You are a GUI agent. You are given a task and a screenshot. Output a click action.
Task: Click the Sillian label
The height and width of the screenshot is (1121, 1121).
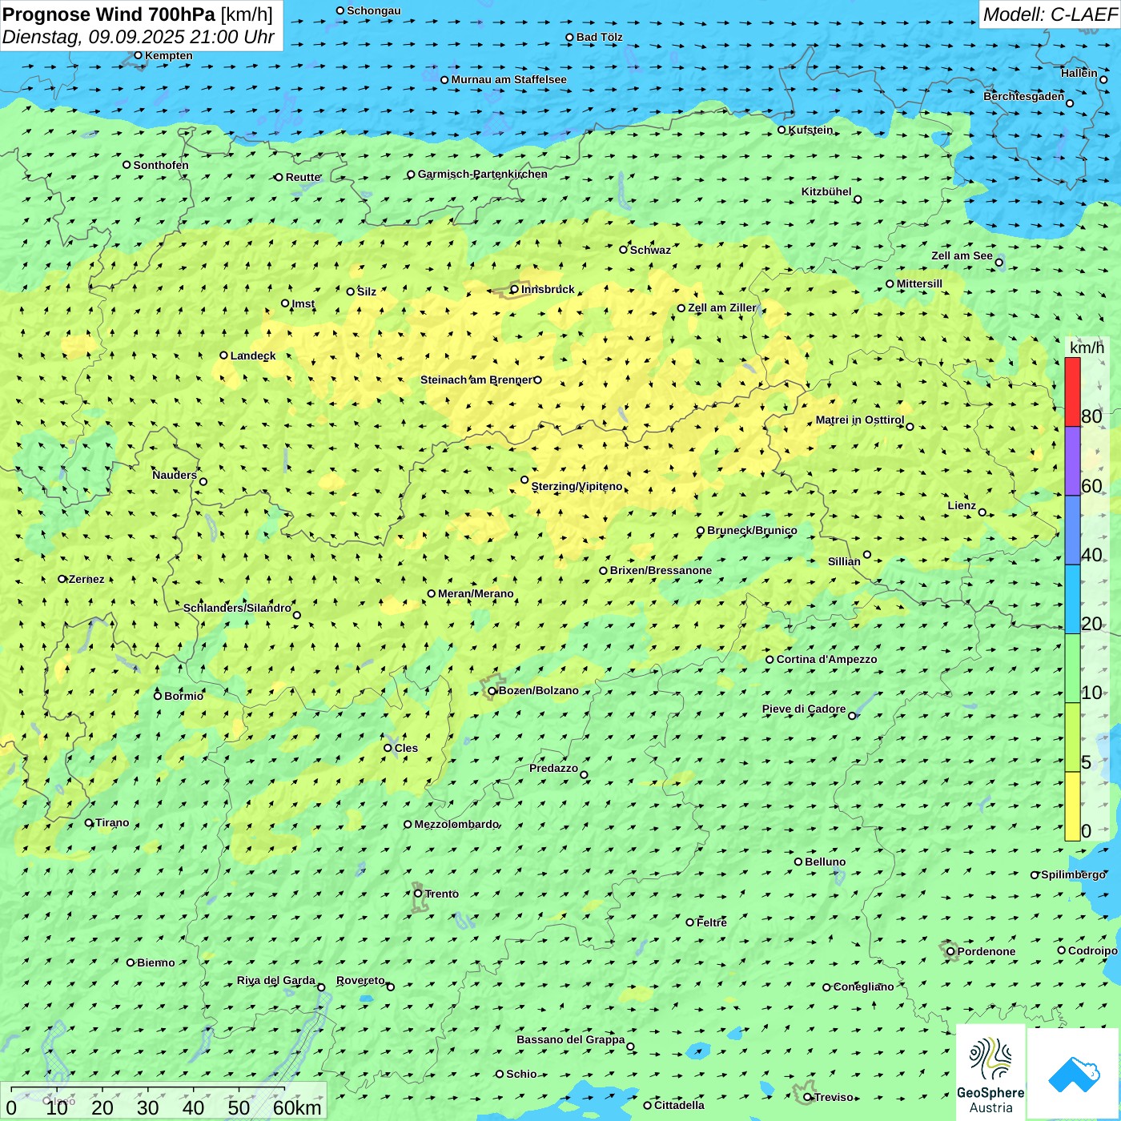pyautogui.click(x=844, y=561)
